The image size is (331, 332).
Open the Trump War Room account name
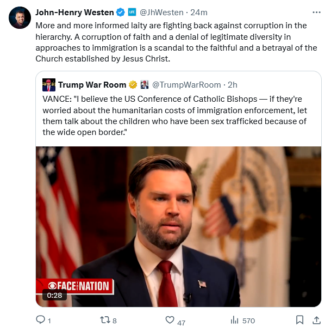[92, 85]
